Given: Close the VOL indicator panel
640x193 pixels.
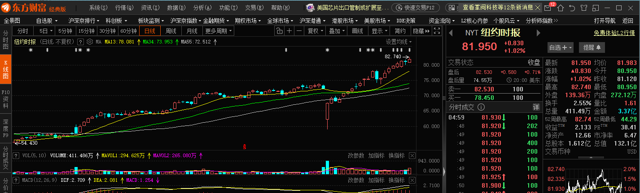Looking at the screenshot, I should (x=412, y=156).
